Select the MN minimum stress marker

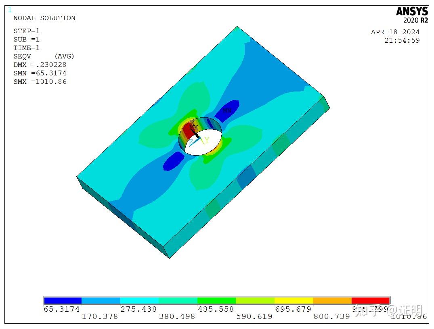coord(227,110)
